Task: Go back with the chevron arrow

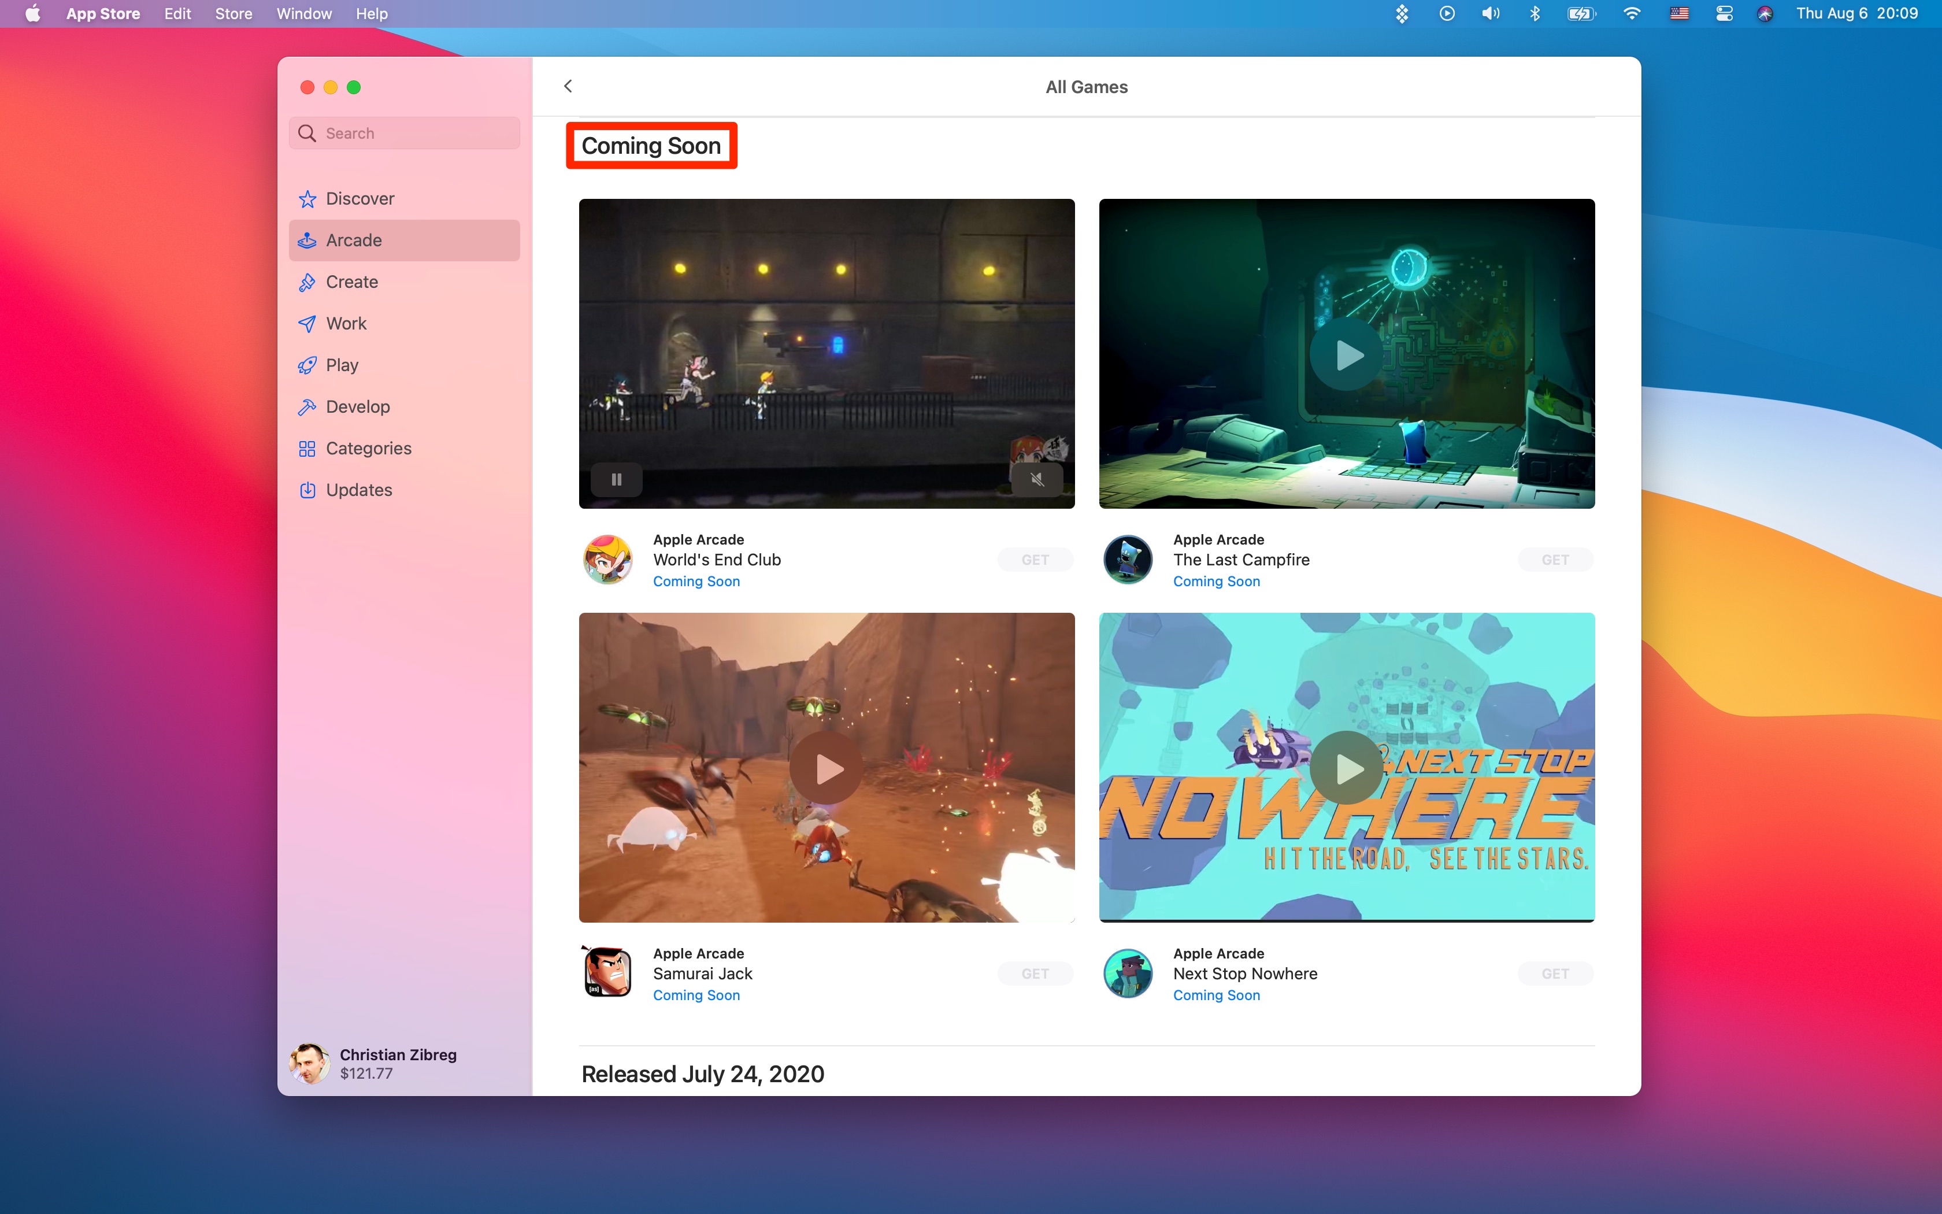Action: (x=568, y=86)
